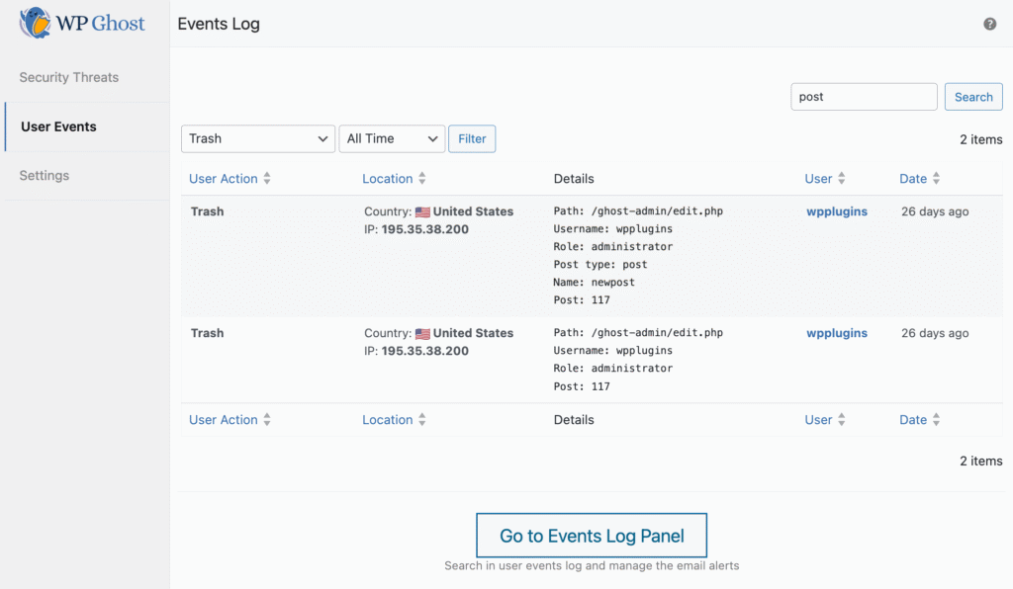Open Settings in the sidebar
This screenshot has height=589, width=1013.
pyautogui.click(x=44, y=176)
